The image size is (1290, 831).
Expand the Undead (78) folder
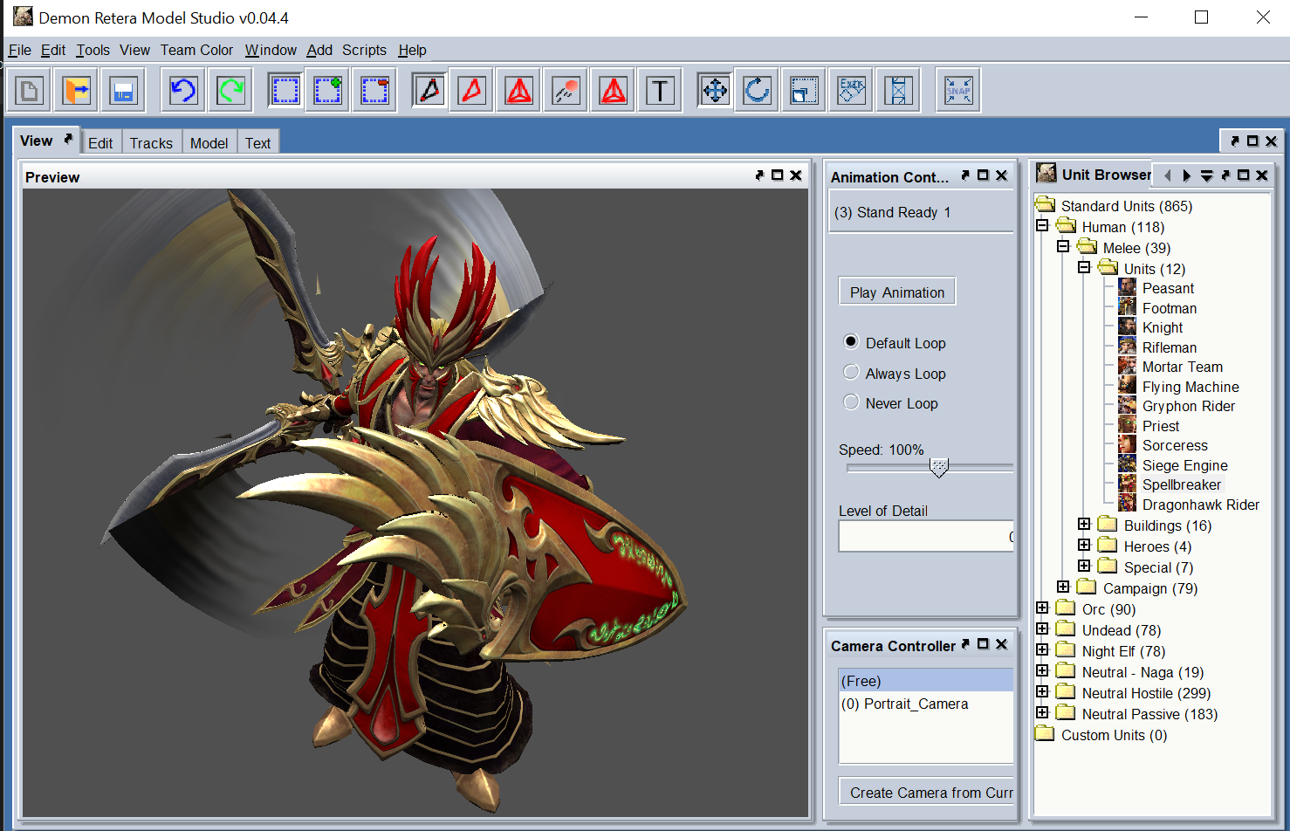1042,628
